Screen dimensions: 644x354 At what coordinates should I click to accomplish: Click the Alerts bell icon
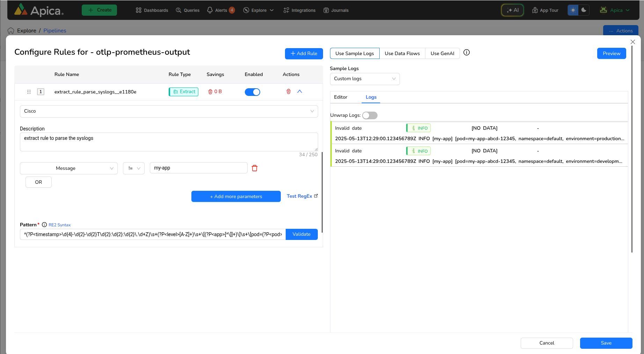[x=210, y=10]
